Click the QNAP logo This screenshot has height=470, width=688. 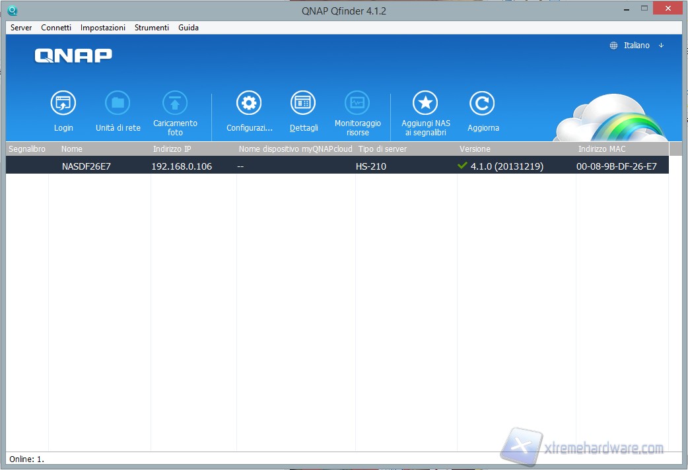[x=73, y=56]
